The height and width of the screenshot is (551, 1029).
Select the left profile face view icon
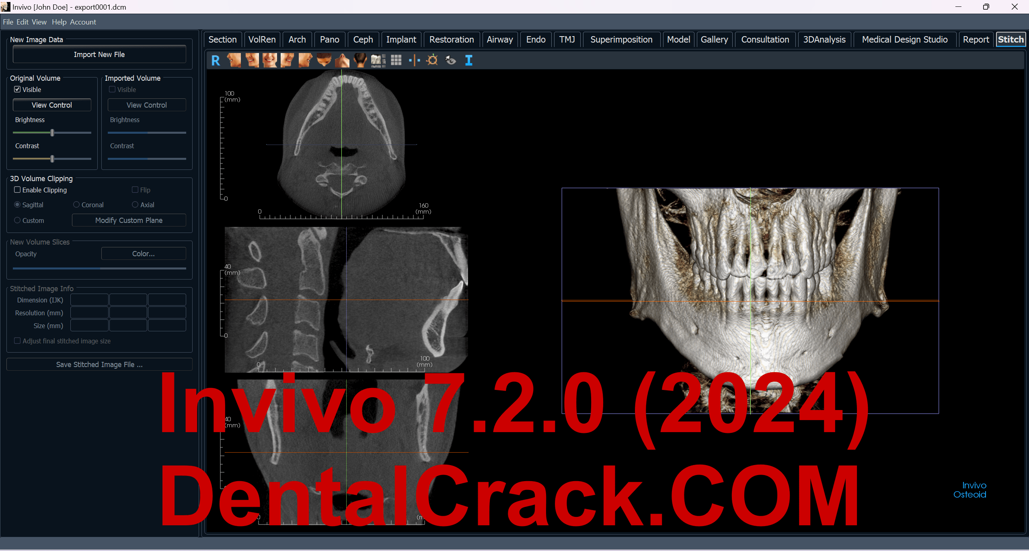234,60
